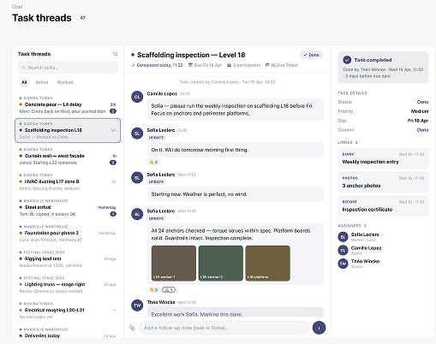Viewport: 436px width, 344px height.
Task: Click the Done value next to Status
Action: [x=422, y=102]
